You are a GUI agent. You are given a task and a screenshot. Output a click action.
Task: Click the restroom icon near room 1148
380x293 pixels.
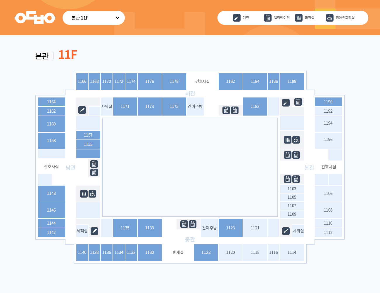click(84, 194)
